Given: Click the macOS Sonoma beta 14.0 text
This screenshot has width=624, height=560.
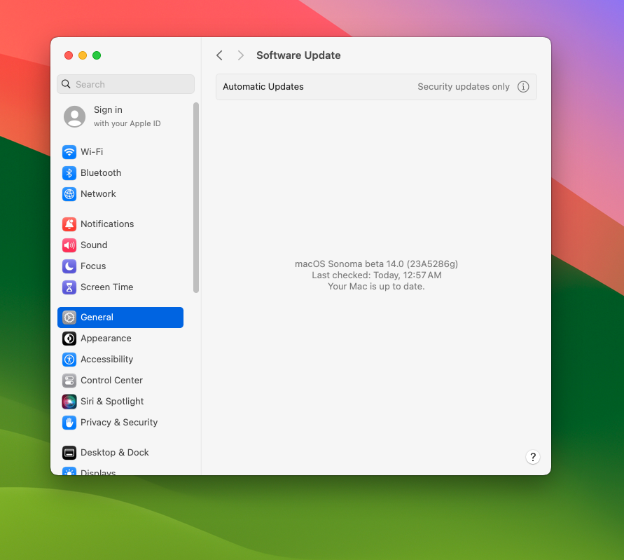Looking at the screenshot, I should (377, 264).
